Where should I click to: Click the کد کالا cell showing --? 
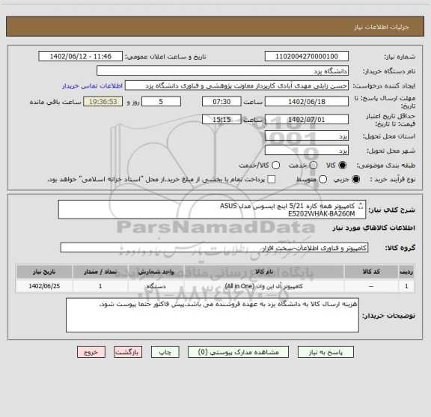(x=371, y=286)
